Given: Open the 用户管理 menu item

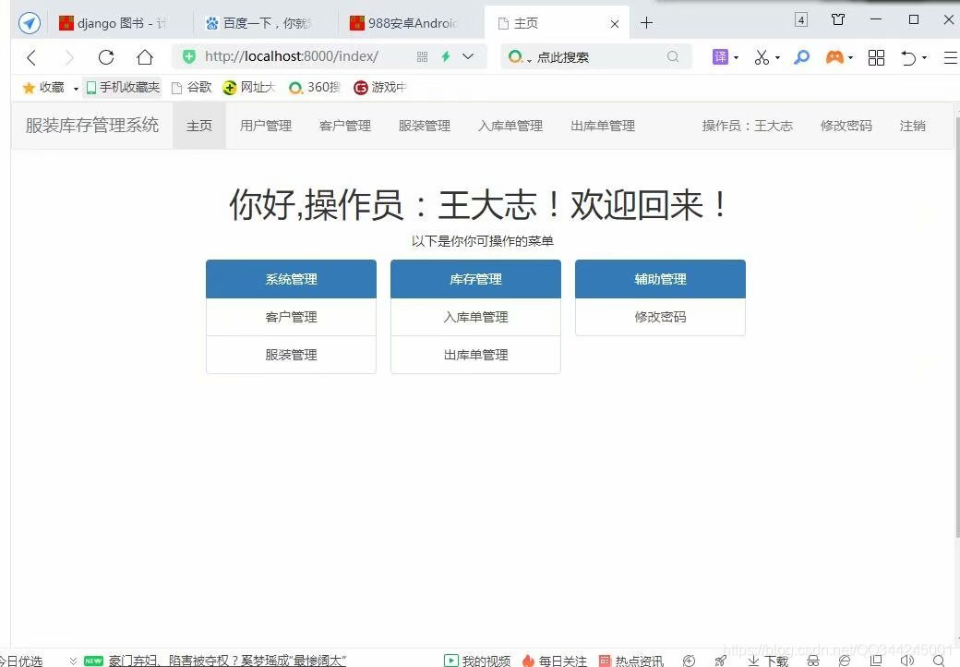Looking at the screenshot, I should pos(265,126).
